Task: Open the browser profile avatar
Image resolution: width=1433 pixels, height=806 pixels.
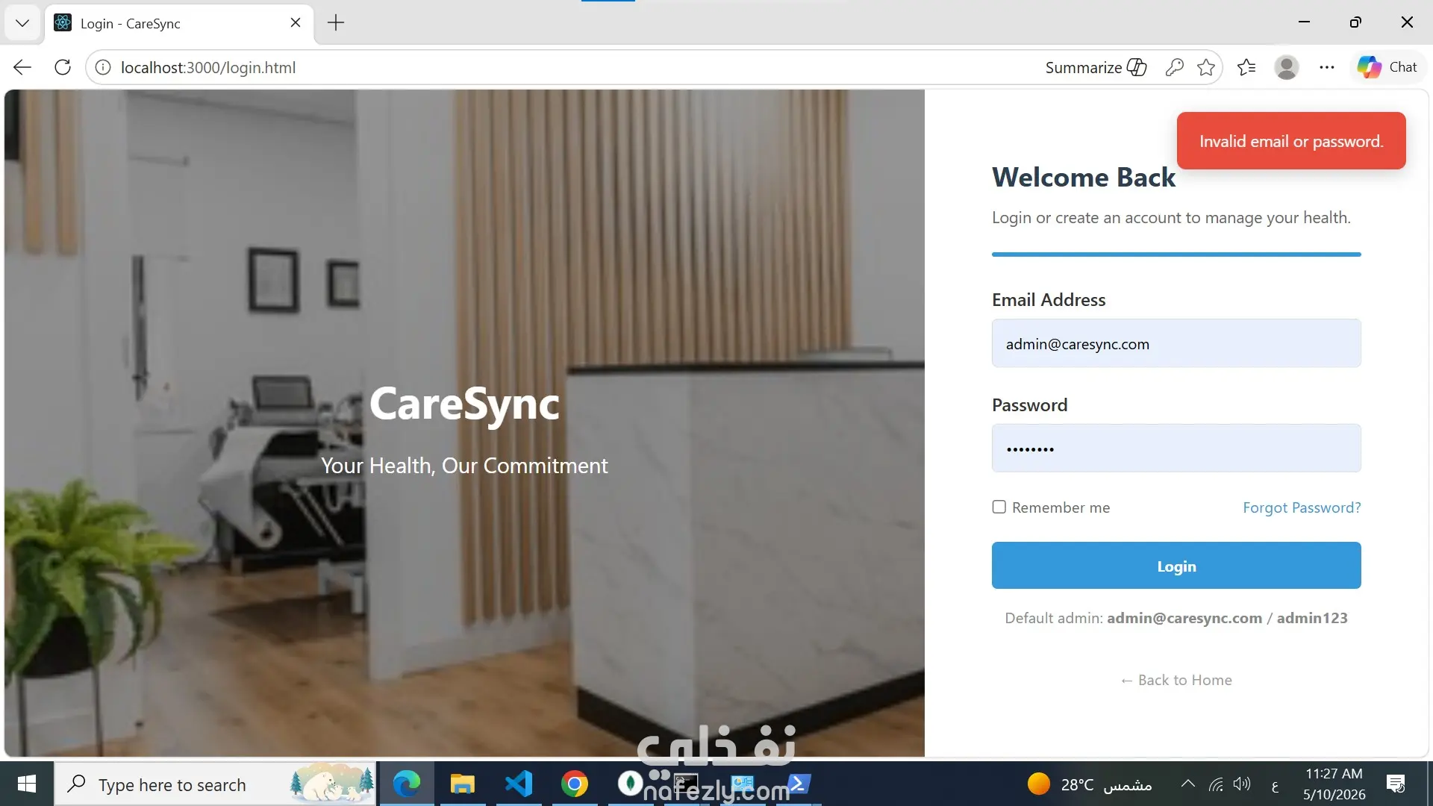Action: coord(1286,67)
